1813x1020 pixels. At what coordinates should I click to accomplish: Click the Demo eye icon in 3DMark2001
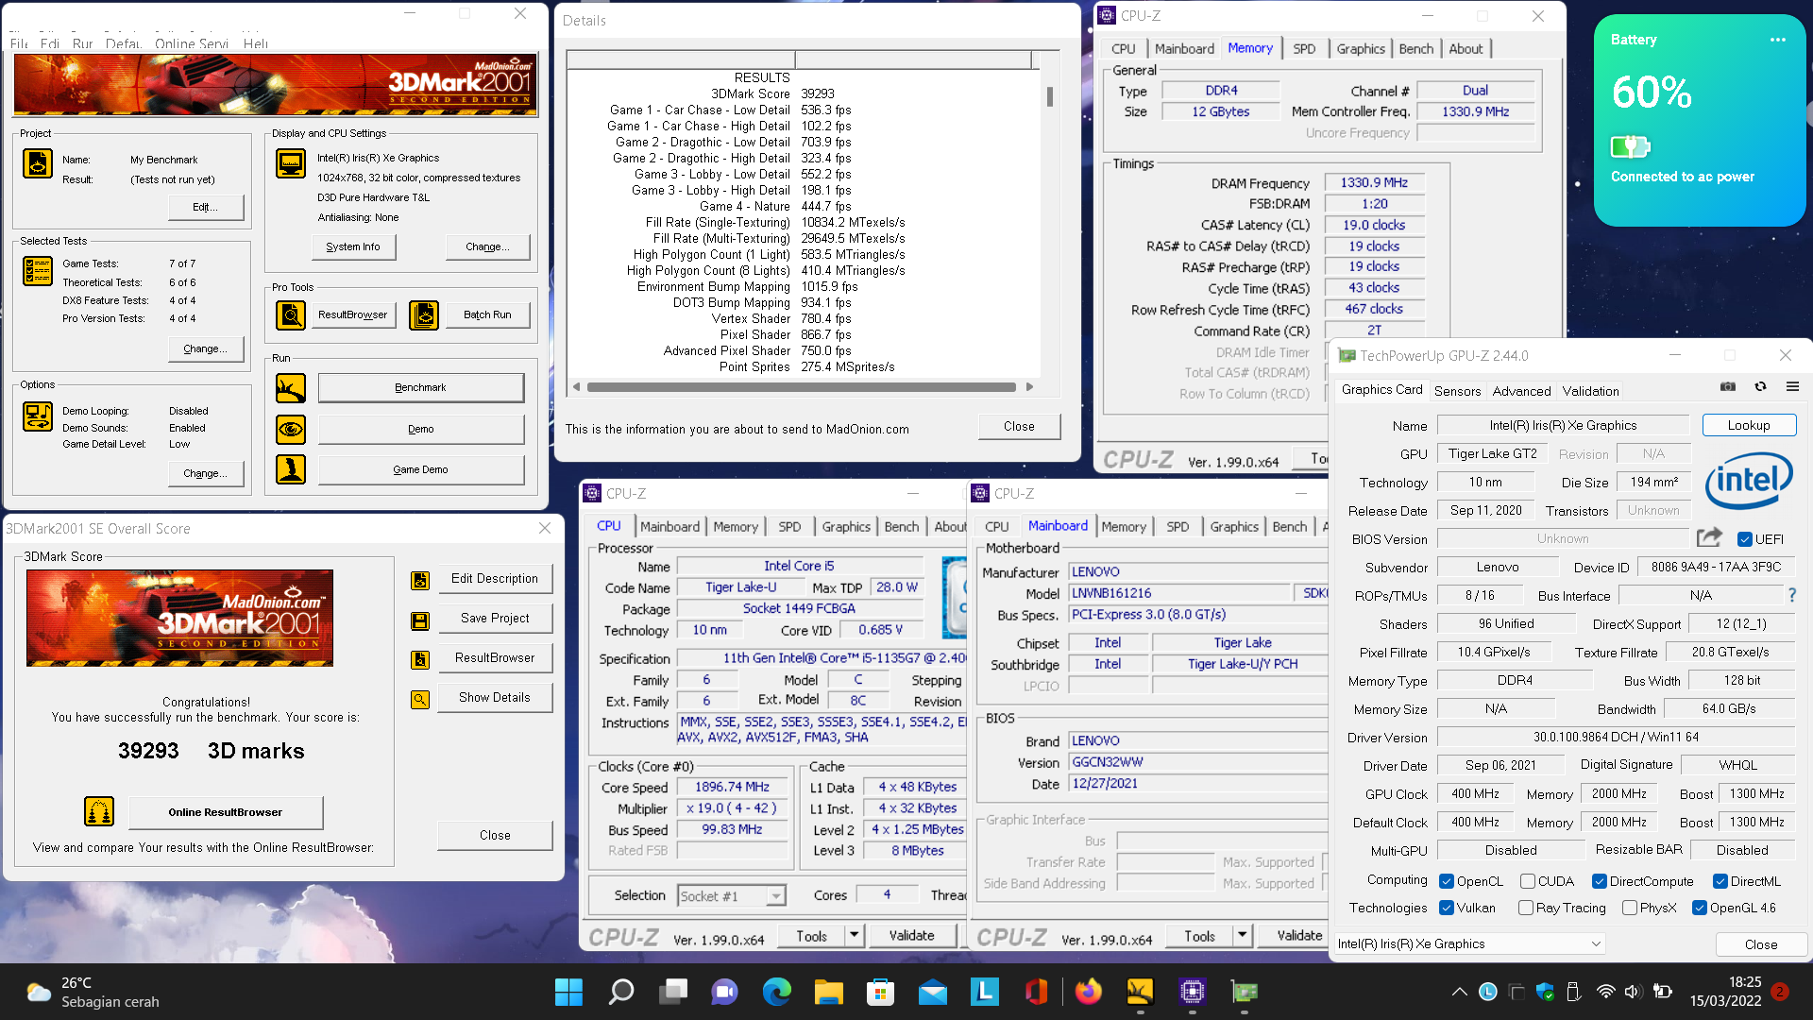tap(291, 429)
